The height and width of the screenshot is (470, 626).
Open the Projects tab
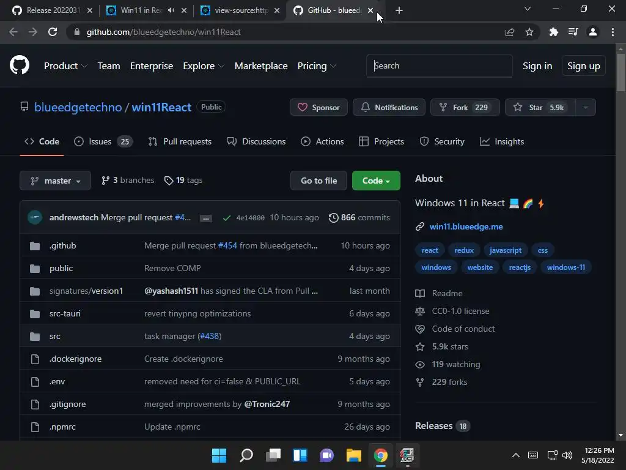tap(381, 141)
